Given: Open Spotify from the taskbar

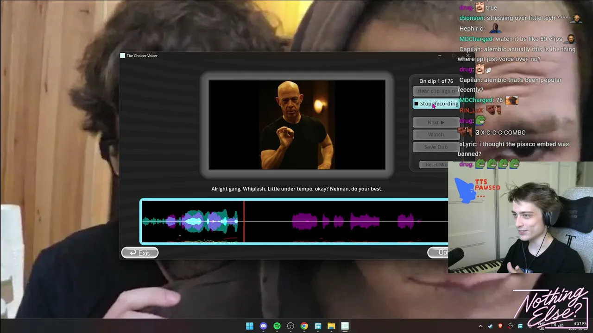Looking at the screenshot, I should pyautogui.click(x=277, y=326).
